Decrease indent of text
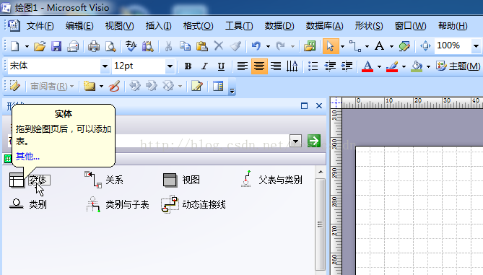The image size is (483, 275). (x=330, y=66)
